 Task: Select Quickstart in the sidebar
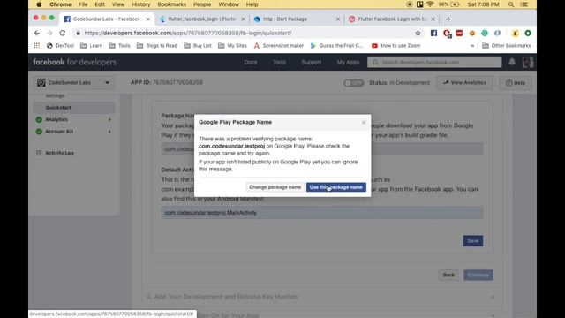point(74,108)
